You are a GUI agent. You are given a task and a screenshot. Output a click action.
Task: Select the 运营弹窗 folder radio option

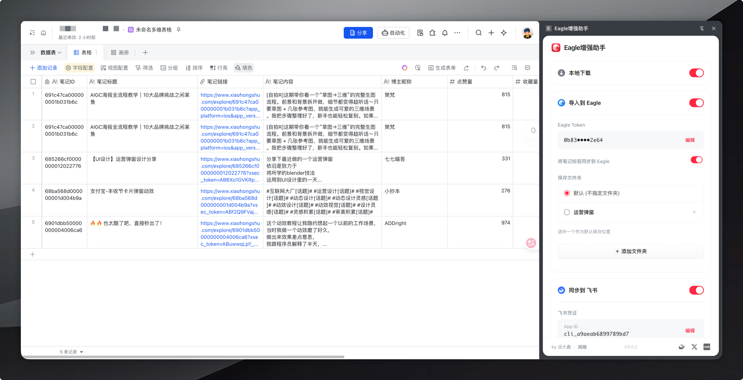(x=567, y=212)
